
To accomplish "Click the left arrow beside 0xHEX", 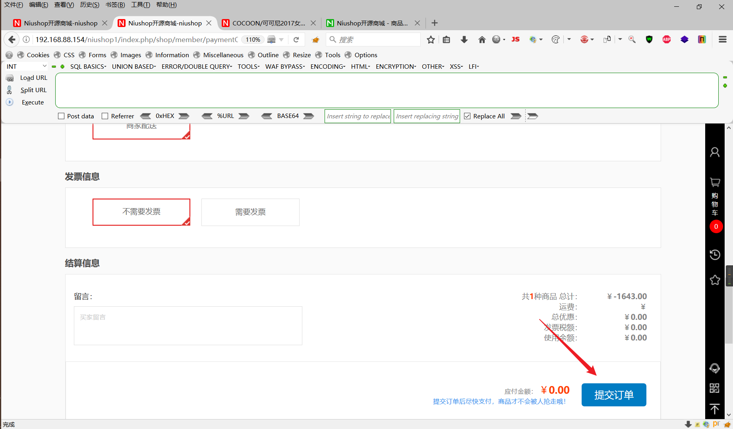I will 146,116.
